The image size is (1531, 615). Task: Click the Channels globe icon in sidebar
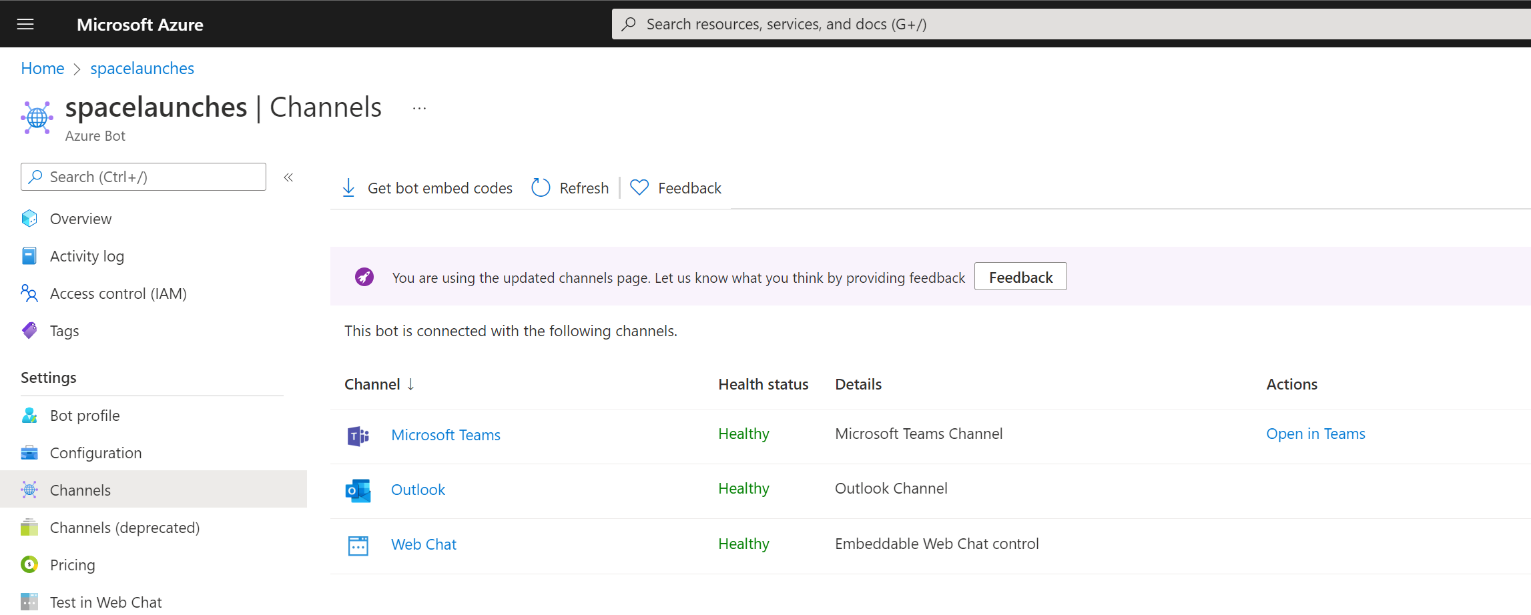coord(29,490)
